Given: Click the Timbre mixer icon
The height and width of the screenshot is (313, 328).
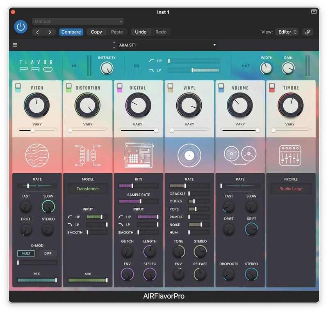Looking at the screenshot, I should (290, 156).
